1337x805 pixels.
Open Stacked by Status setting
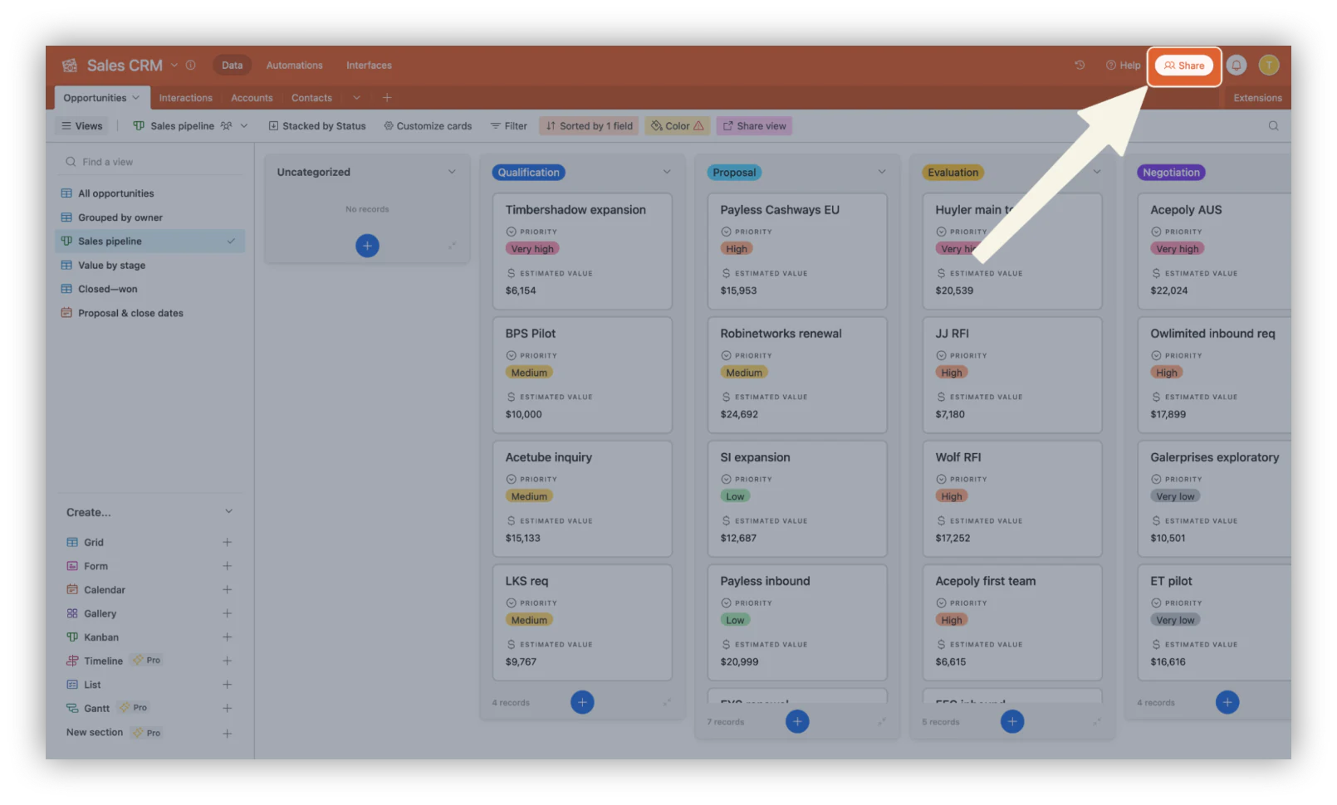[x=317, y=126]
